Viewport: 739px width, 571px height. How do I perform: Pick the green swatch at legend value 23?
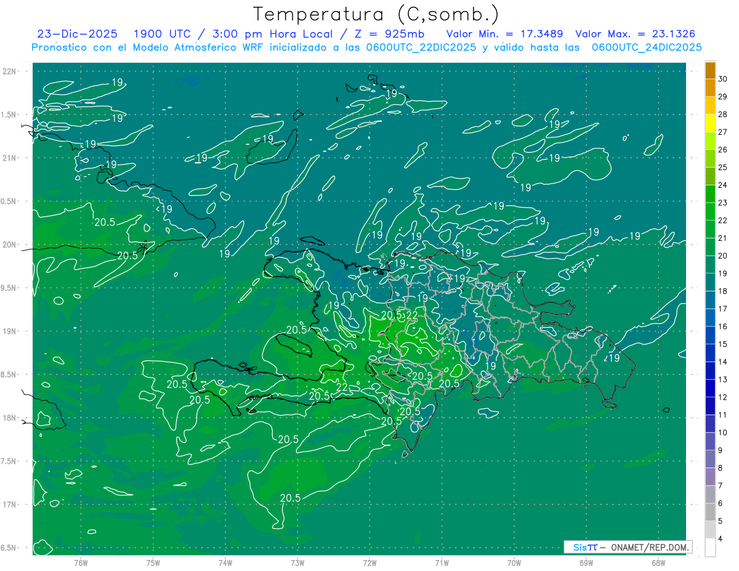coord(710,194)
